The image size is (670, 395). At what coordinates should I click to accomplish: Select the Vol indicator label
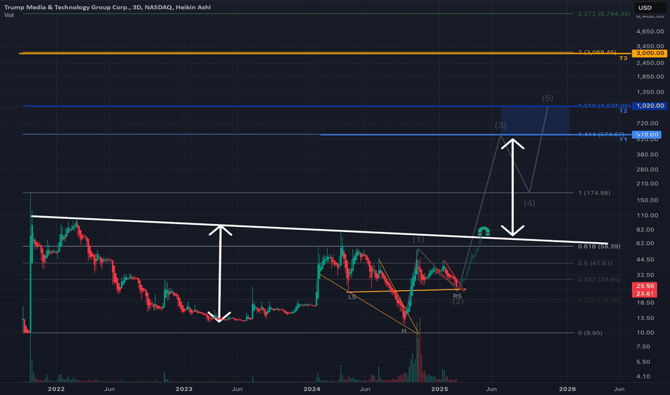click(x=9, y=15)
